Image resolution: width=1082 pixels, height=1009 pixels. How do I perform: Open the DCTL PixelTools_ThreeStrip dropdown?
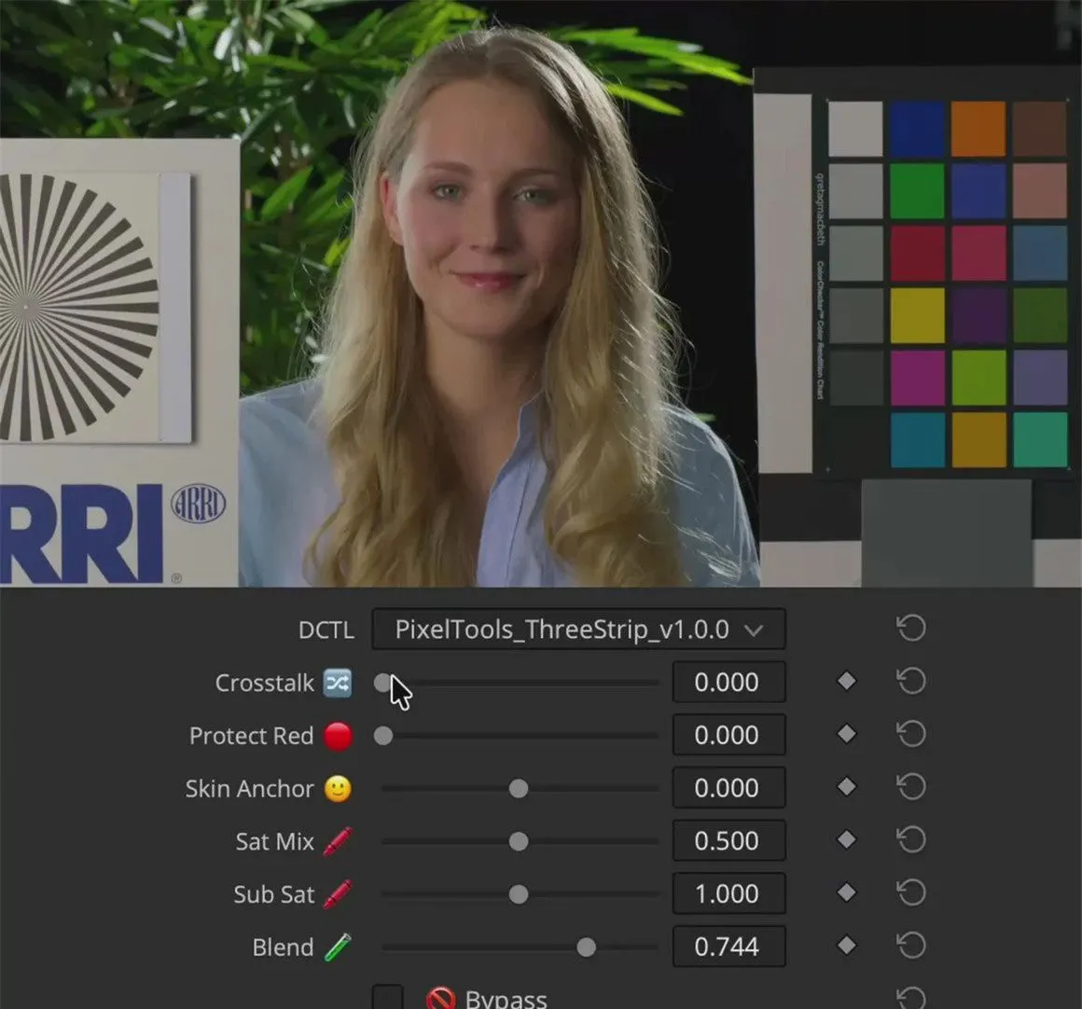(x=578, y=629)
